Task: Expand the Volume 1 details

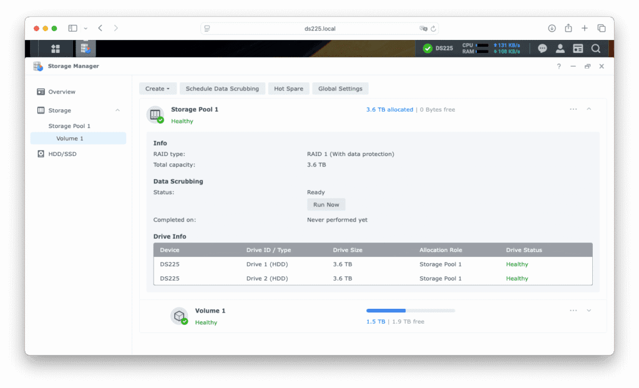Action: [x=588, y=311]
